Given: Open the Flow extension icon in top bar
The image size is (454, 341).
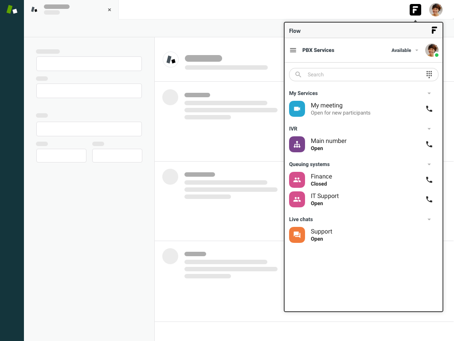Looking at the screenshot, I should point(415,10).
